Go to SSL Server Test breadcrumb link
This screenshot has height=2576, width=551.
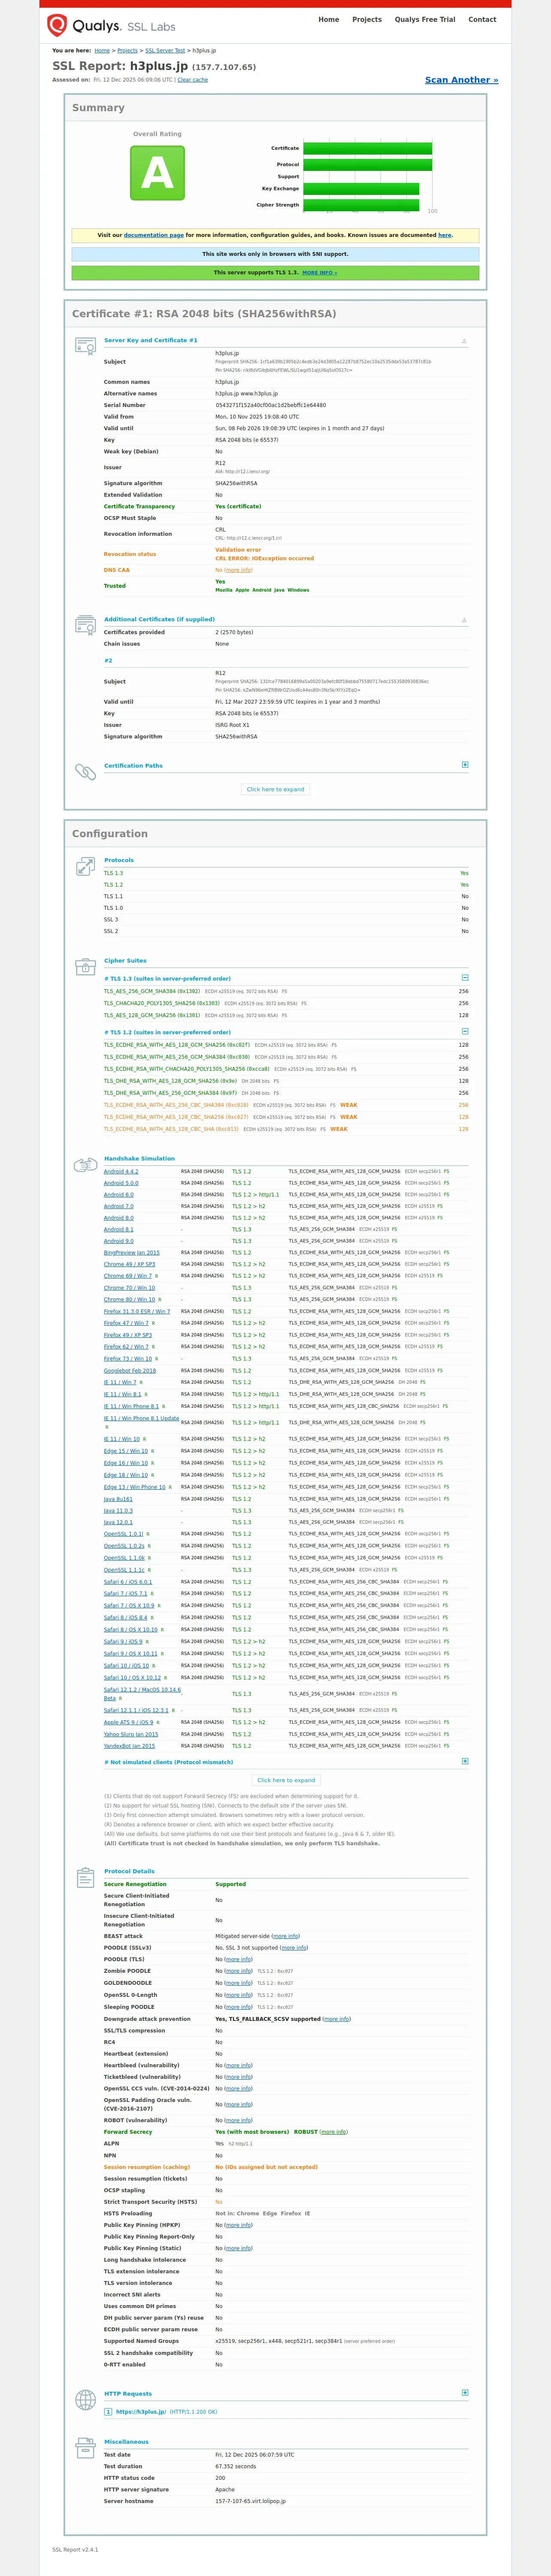point(165,50)
